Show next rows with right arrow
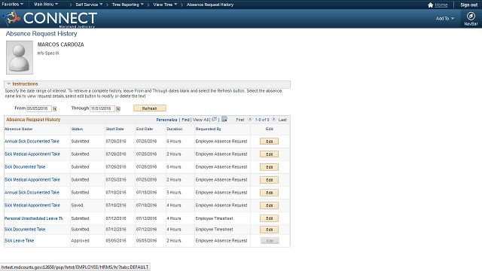Screen dimensions: 482x271 [273, 119]
